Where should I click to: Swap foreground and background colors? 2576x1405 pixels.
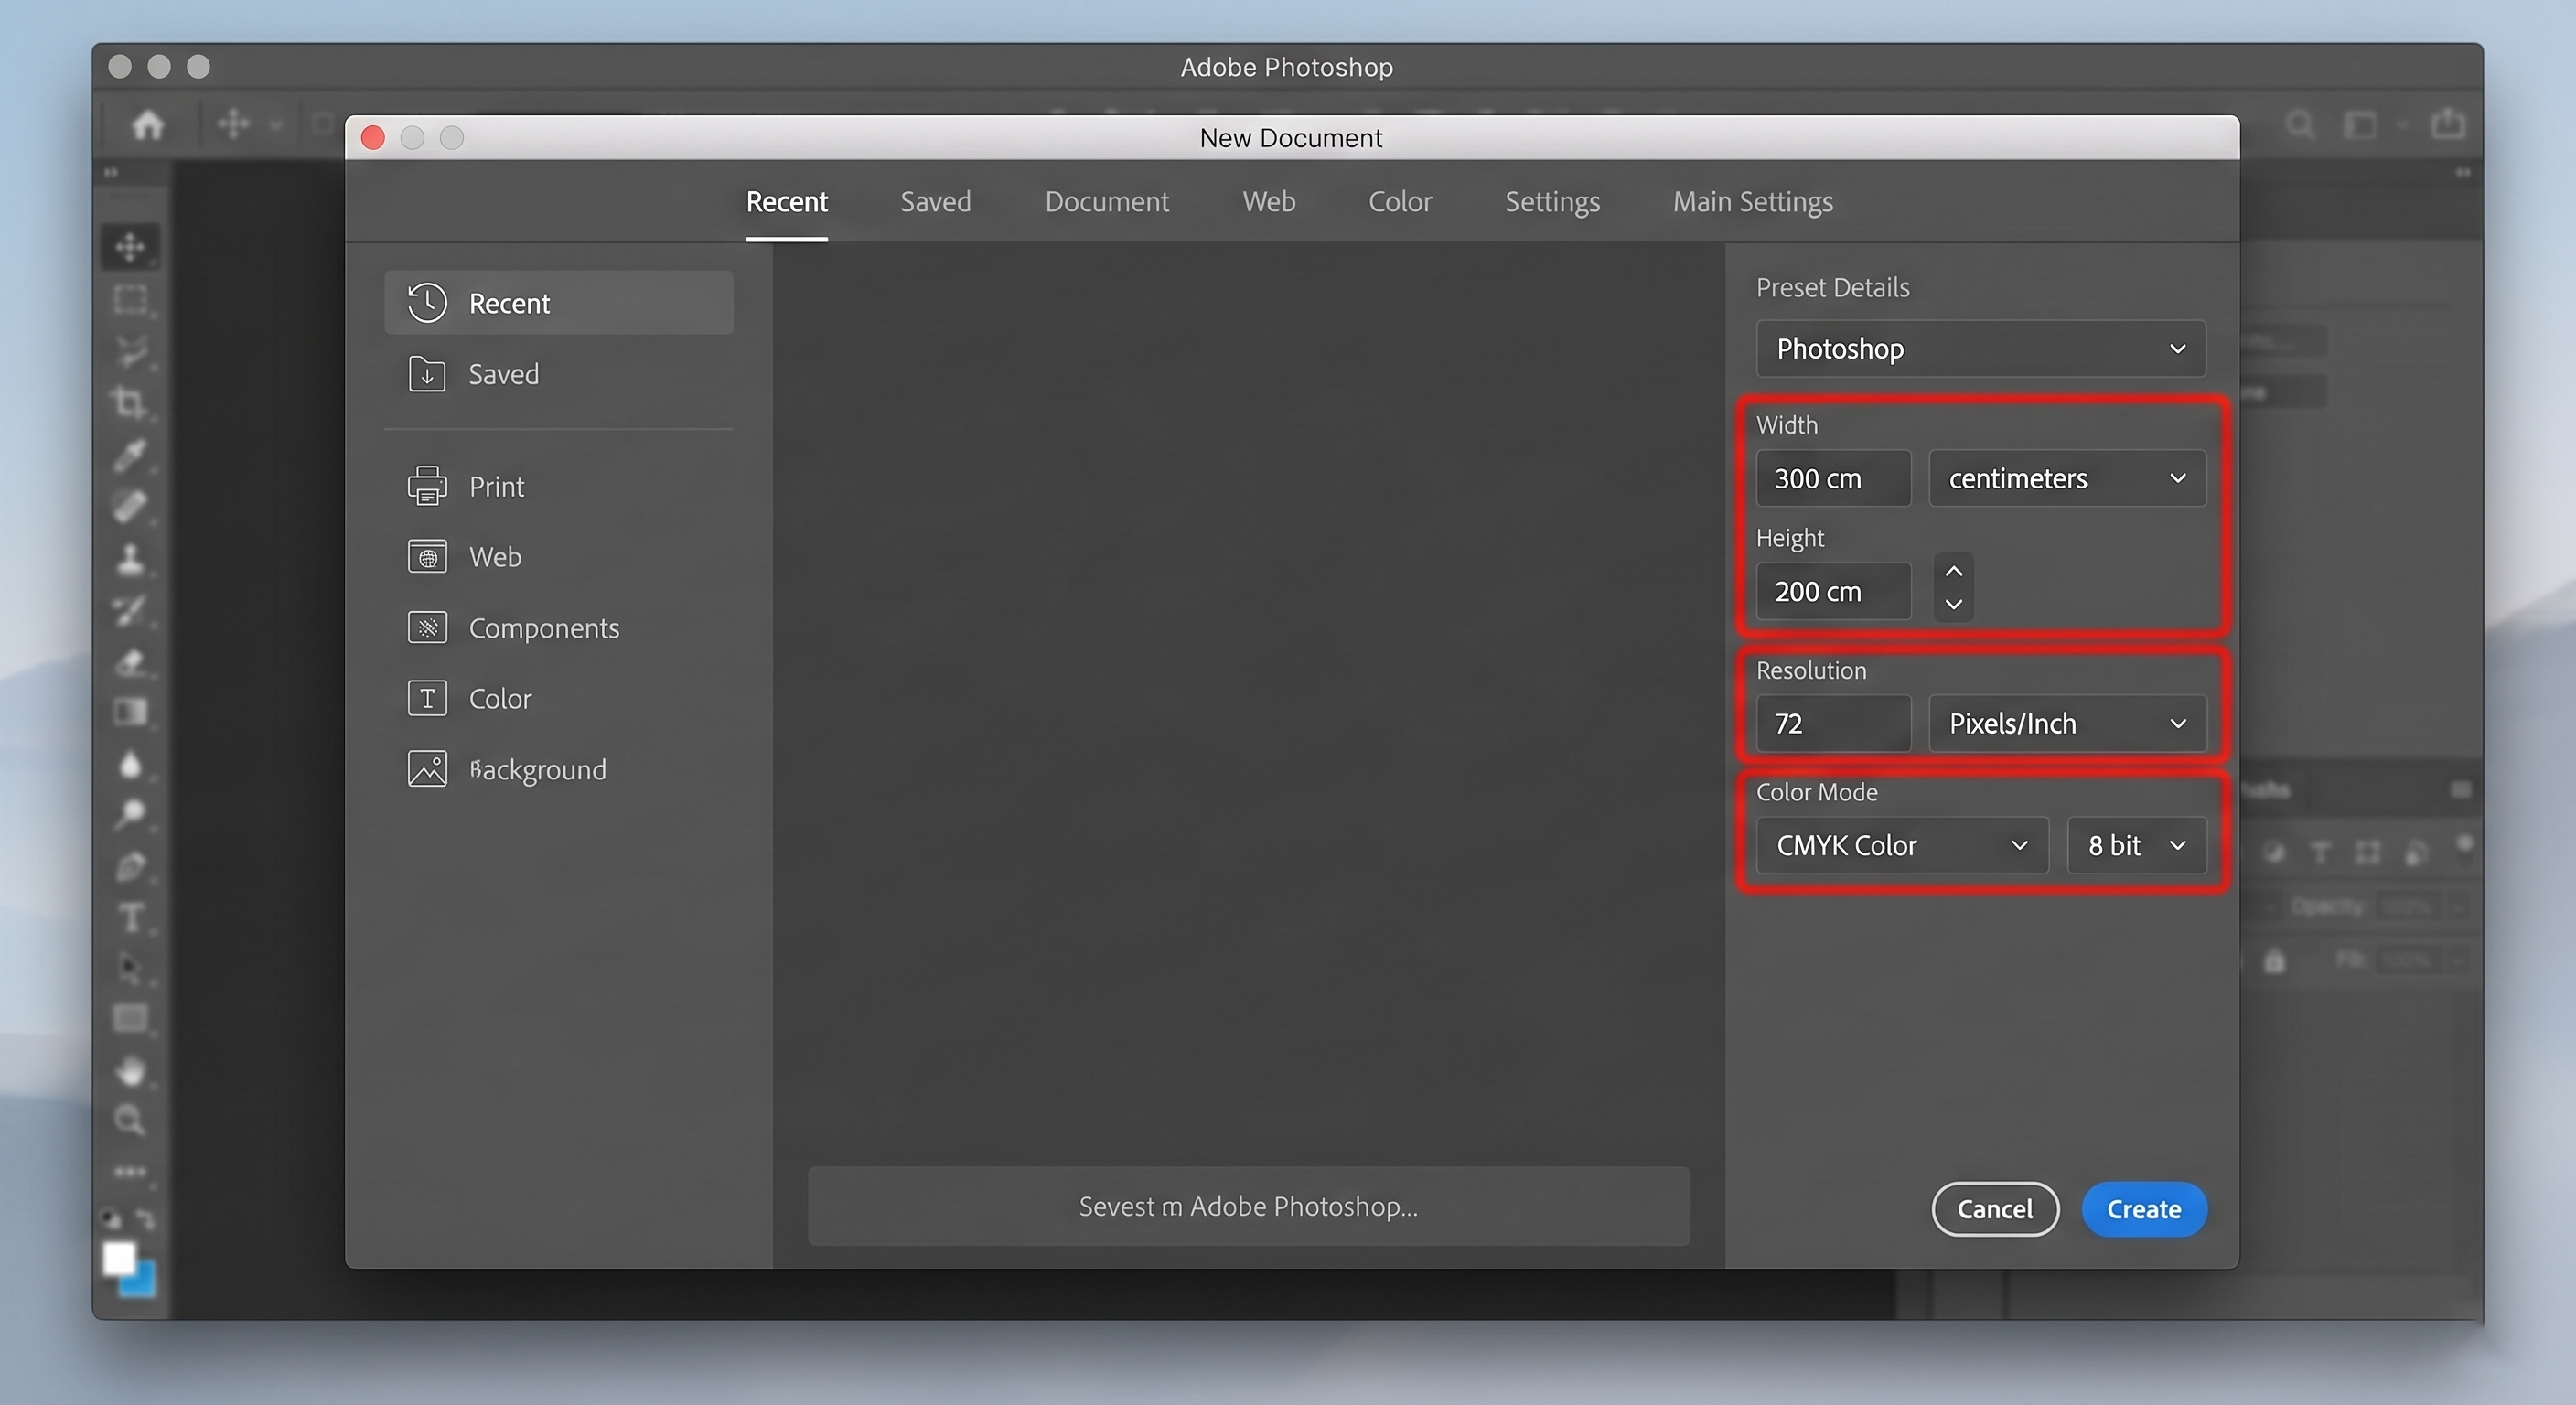(147, 1219)
